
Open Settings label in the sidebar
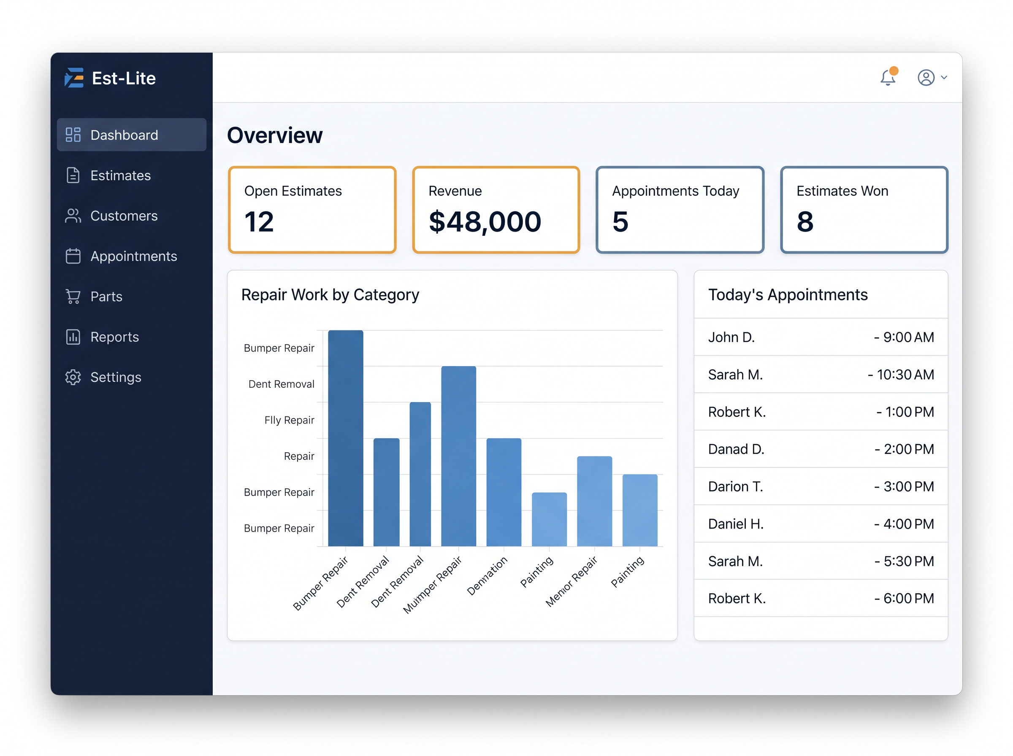(x=116, y=378)
